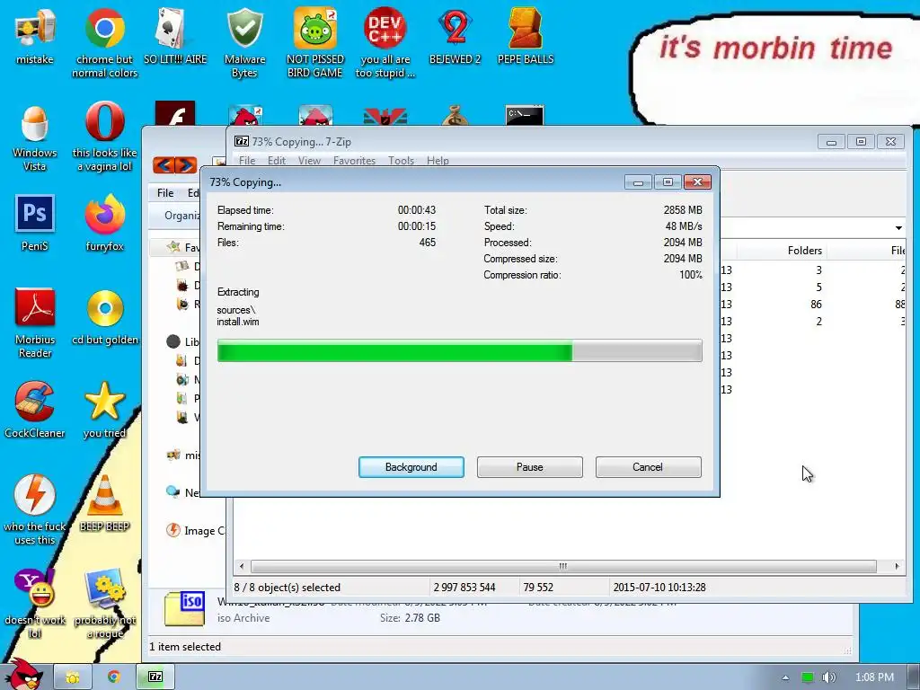Click the scrollbar right arrow in 7-Zip

[897, 566]
